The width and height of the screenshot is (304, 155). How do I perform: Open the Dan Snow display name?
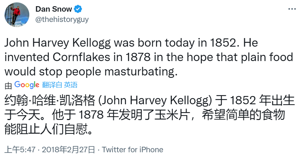pos(54,9)
